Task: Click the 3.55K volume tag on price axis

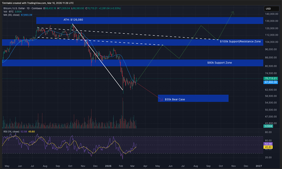Action: click(x=268, y=127)
